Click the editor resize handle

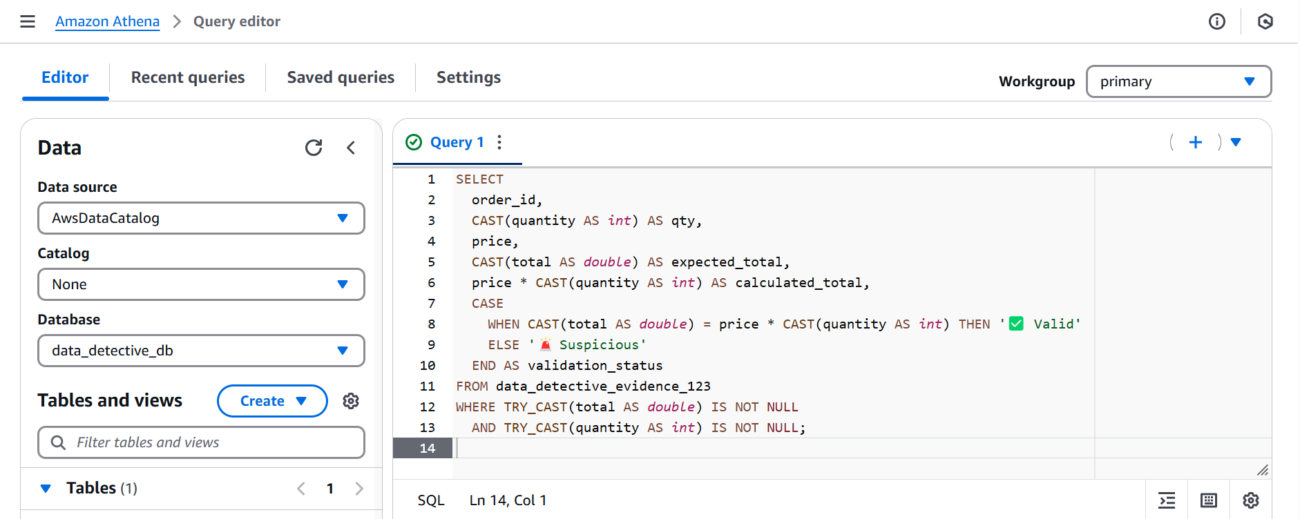1263,470
